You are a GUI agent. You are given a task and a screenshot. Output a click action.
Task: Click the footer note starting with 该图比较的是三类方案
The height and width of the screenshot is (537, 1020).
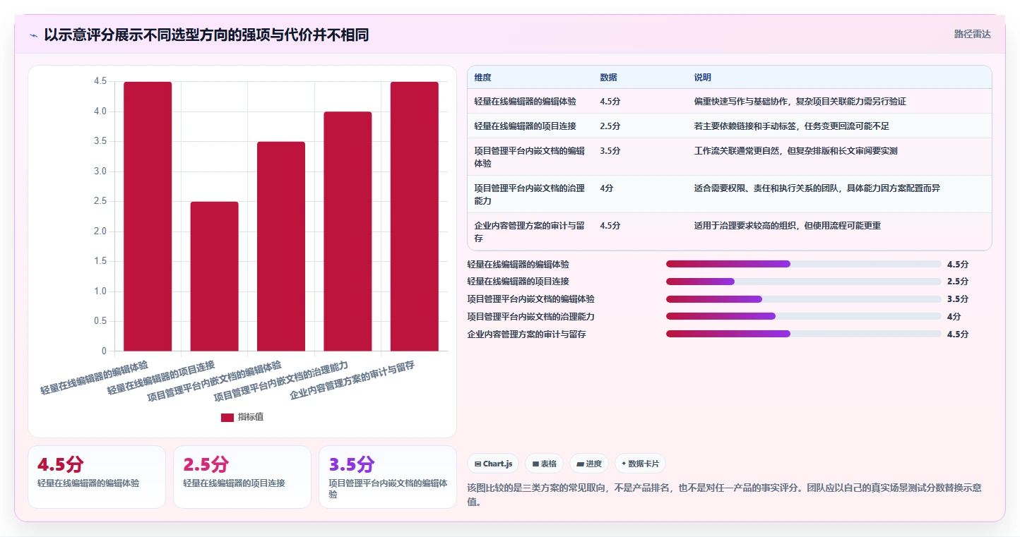724,495
